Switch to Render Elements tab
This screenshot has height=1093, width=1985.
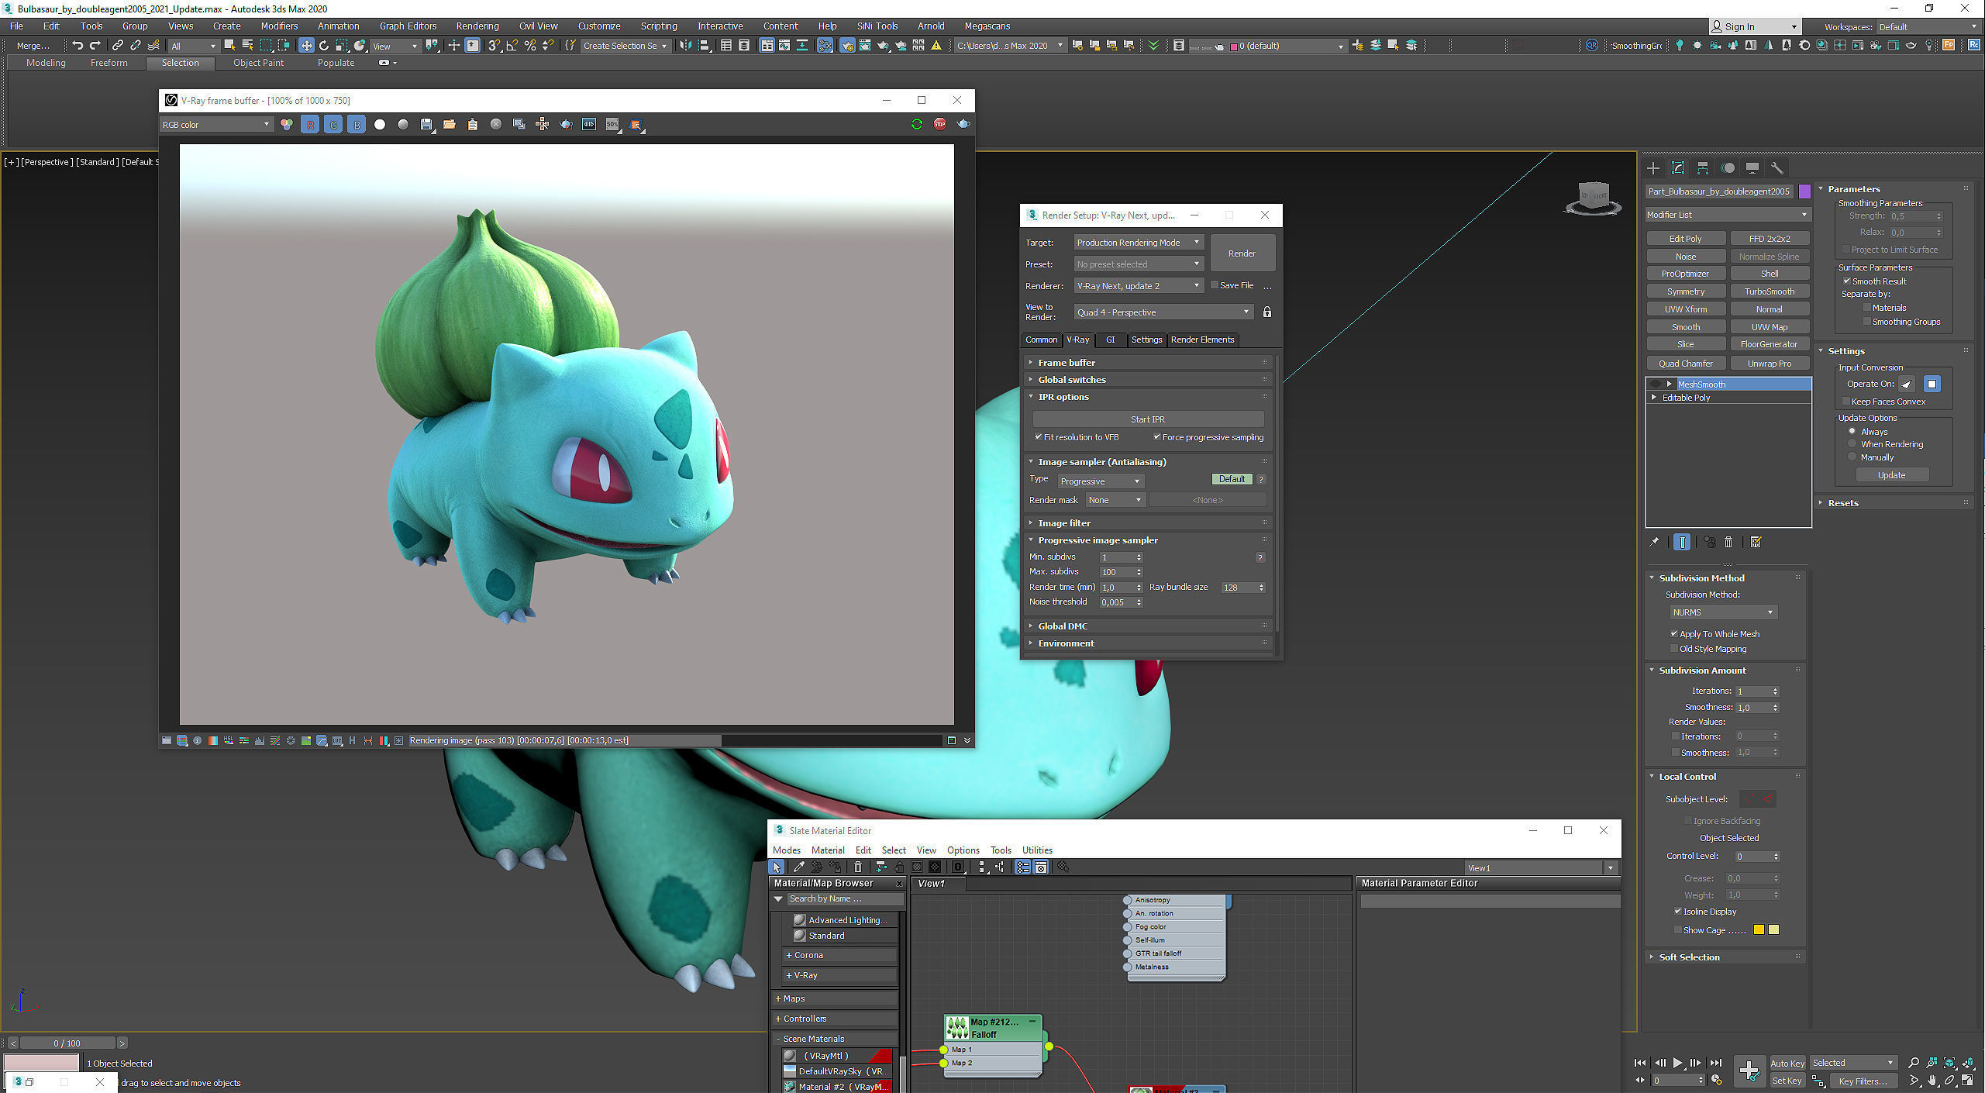coord(1202,340)
